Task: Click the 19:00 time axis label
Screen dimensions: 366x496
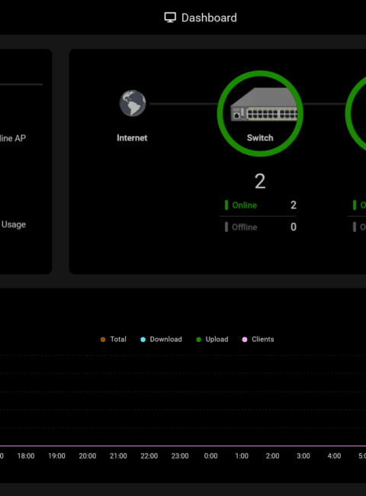Action: (x=56, y=456)
